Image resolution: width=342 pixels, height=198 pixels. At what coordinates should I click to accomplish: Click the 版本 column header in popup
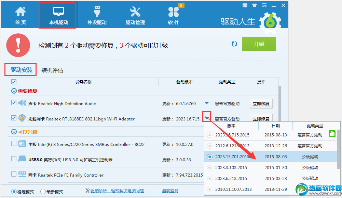click(x=231, y=126)
